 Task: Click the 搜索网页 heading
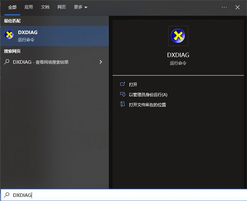(x=12, y=51)
